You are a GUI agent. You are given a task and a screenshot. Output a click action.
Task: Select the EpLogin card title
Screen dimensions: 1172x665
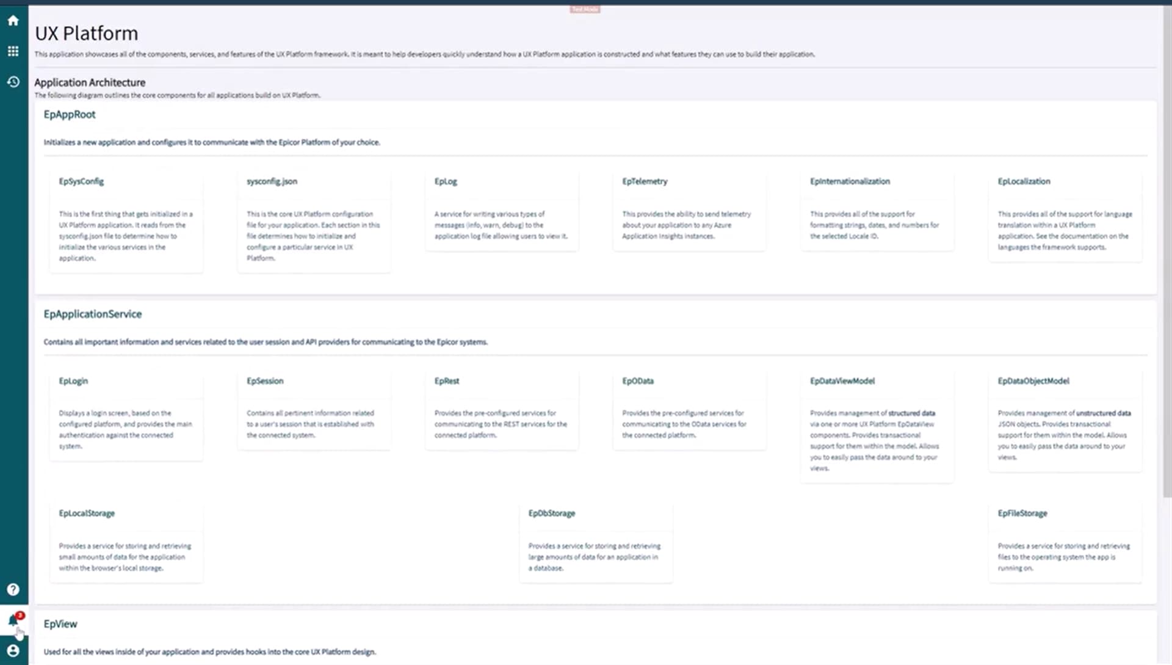(73, 381)
